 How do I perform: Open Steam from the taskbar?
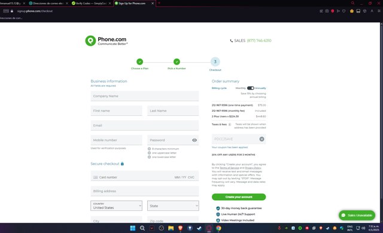click(199, 228)
